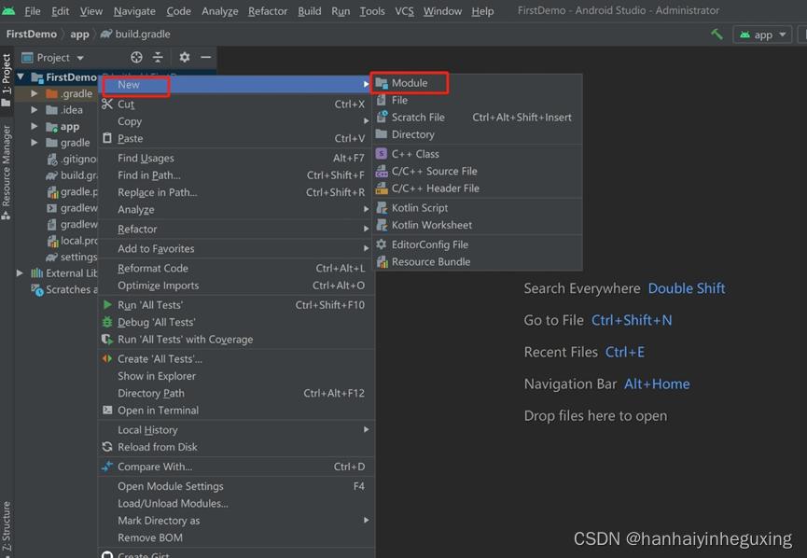Expand the gradle folder node

[34, 143]
